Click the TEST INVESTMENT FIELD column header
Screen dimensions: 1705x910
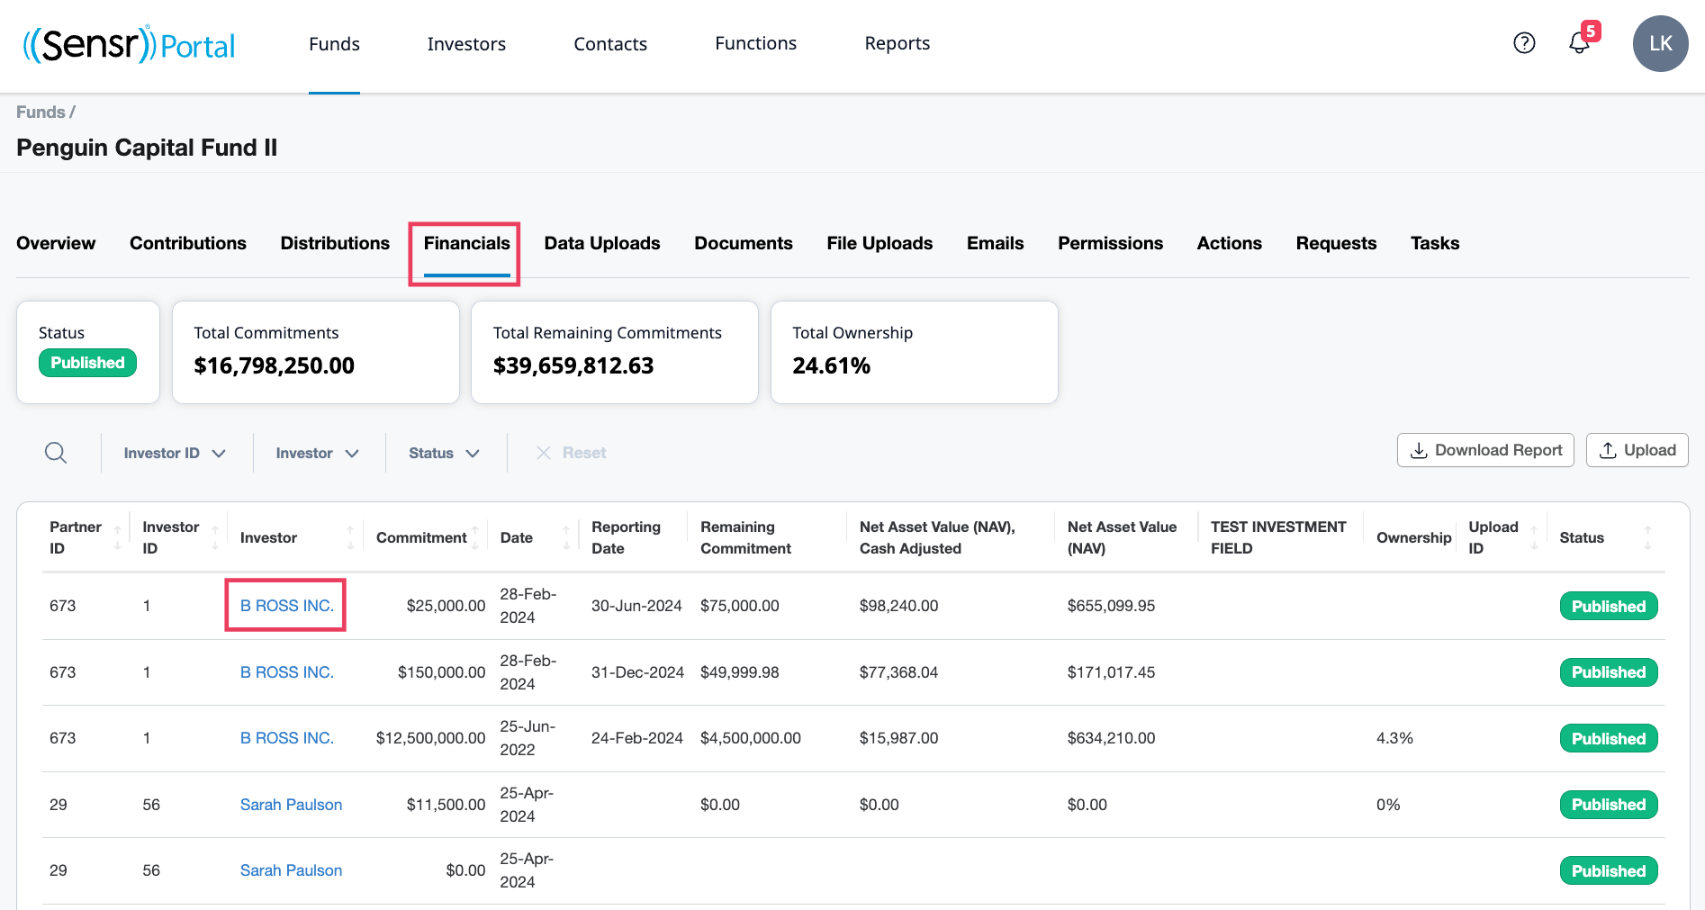pyautogui.click(x=1278, y=537)
